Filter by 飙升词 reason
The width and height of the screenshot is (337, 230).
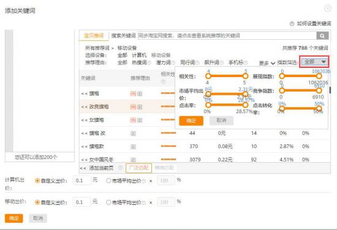pyautogui.click(x=211, y=62)
